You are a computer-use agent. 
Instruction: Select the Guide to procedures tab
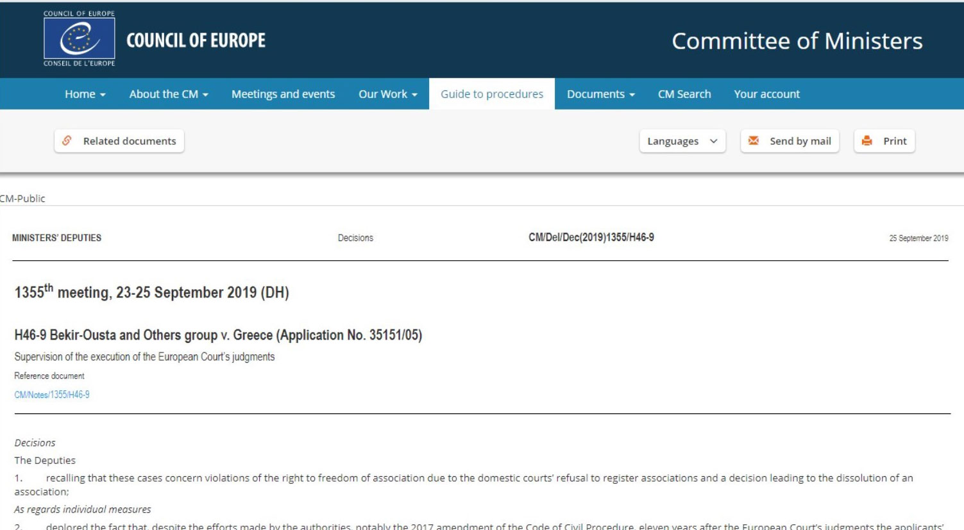pos(491,94)
